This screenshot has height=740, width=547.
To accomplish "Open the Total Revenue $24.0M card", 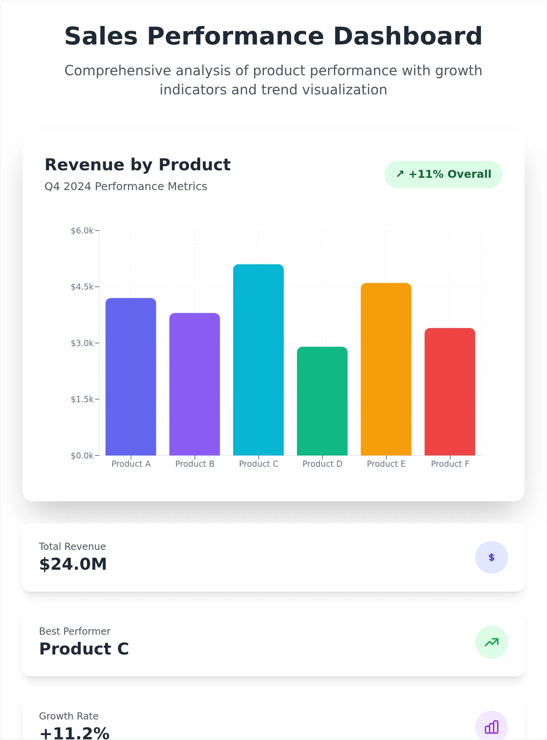I will 273,557.
